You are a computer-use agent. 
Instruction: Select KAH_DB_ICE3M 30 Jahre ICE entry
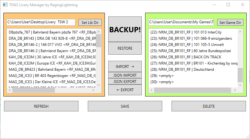[x=52, y=57]
